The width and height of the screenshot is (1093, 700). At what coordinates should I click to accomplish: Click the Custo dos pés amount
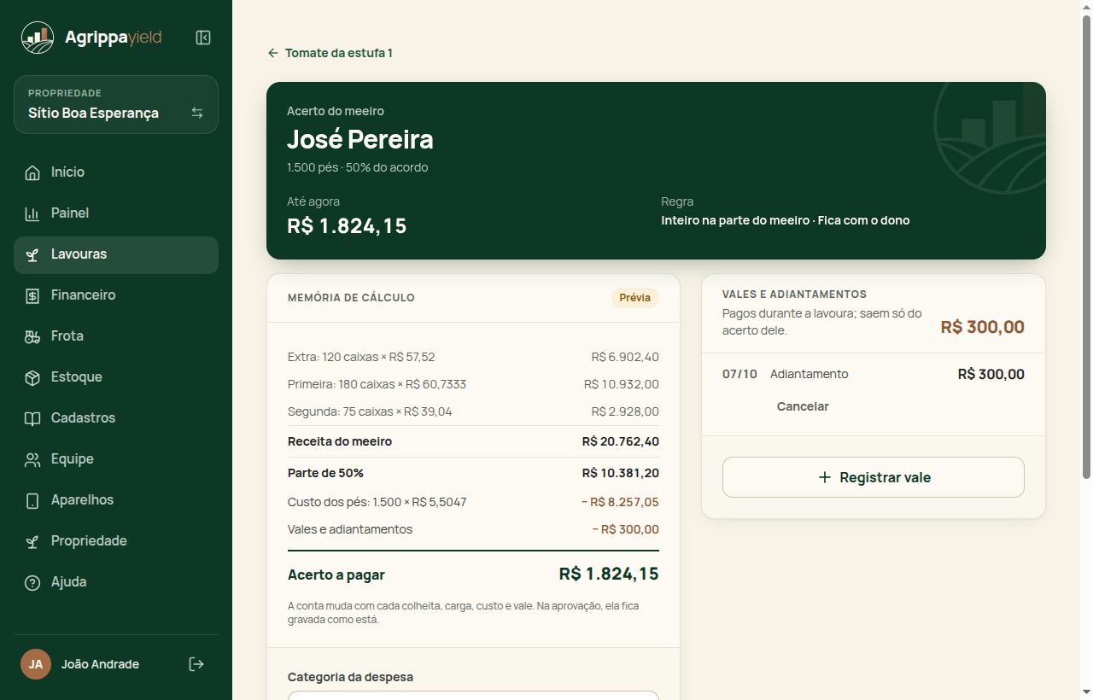coord(620,502)
